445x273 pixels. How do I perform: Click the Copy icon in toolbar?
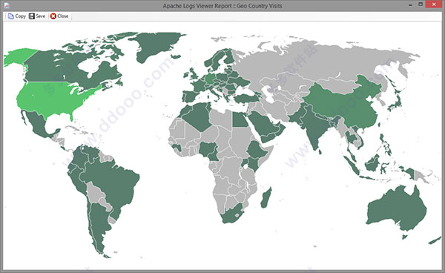click(x=11, y=16)
